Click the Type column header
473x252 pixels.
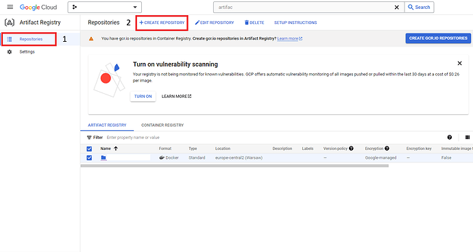click(193, 149)
